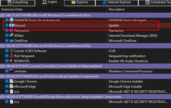Click the Riot Vanguard icon
Screen dimensions: 171x108
click(x=12, y=56)
